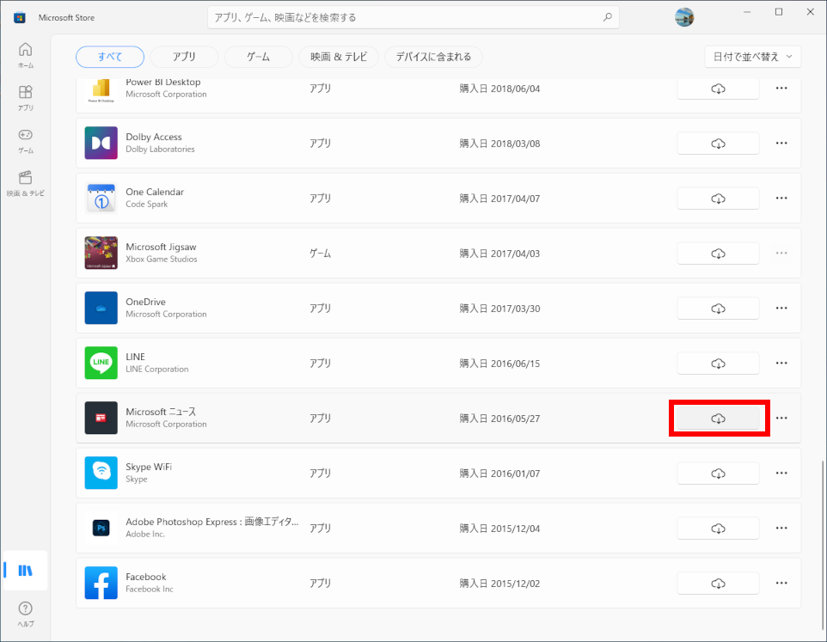The image size is (827, 642).
Task: Download Facebook via cloud button
Action: coord(718,584)
